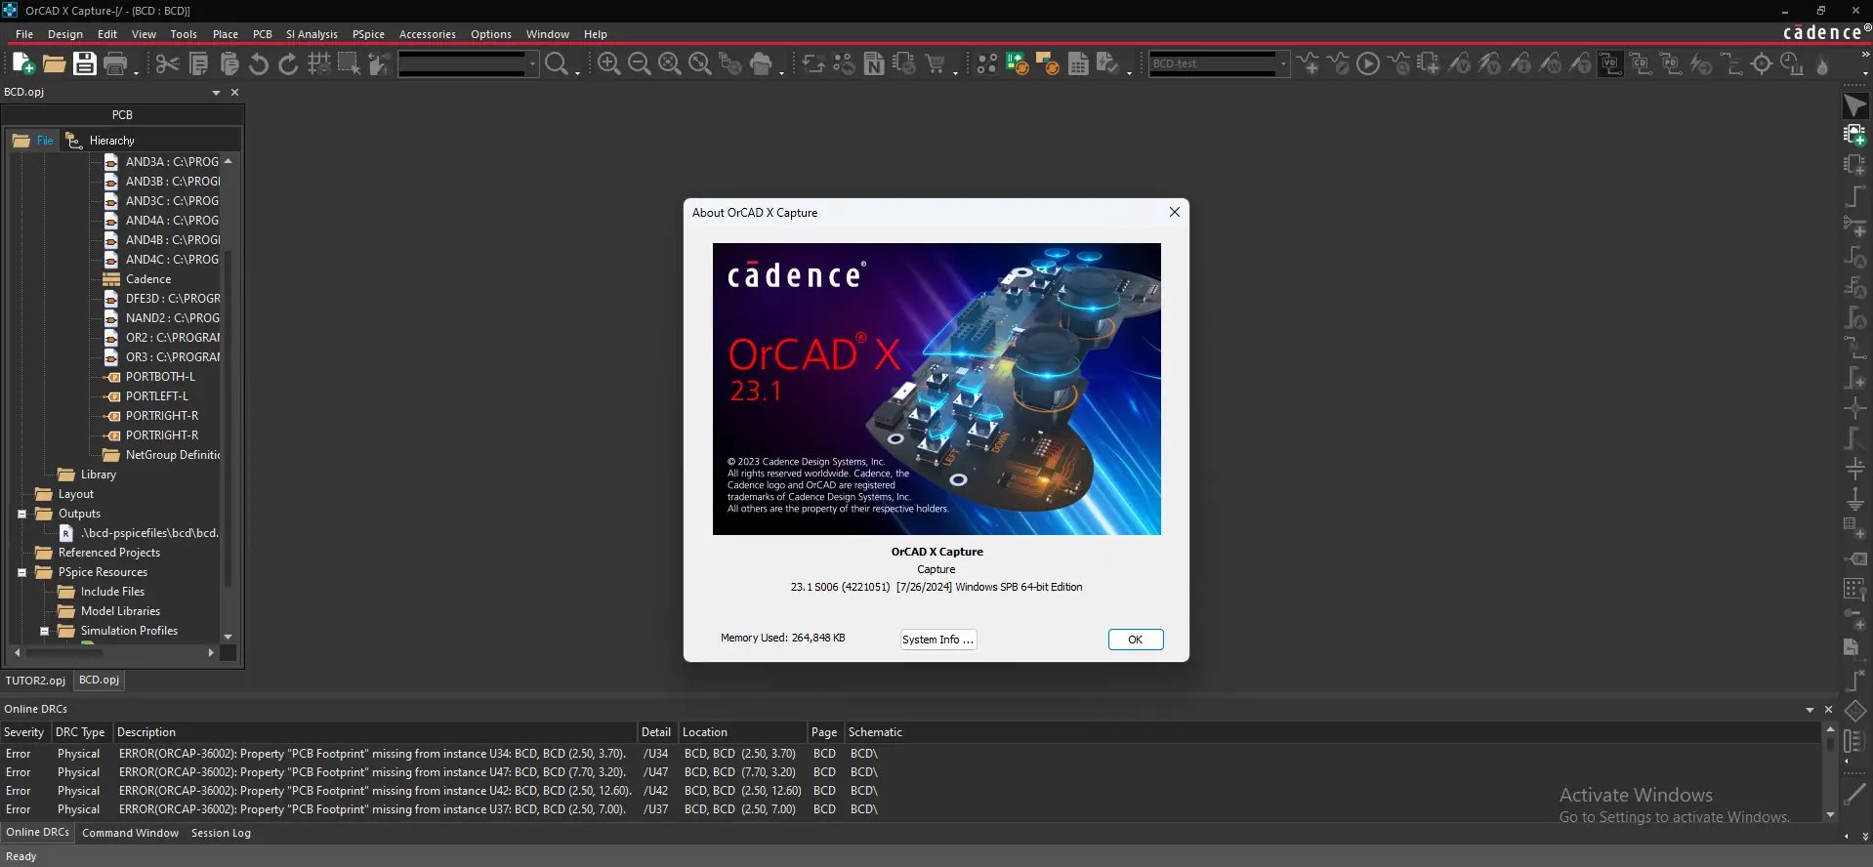Switch to the Session Log tab
The width and height of the screenshot is (1873, 867).
click(221, 833)
